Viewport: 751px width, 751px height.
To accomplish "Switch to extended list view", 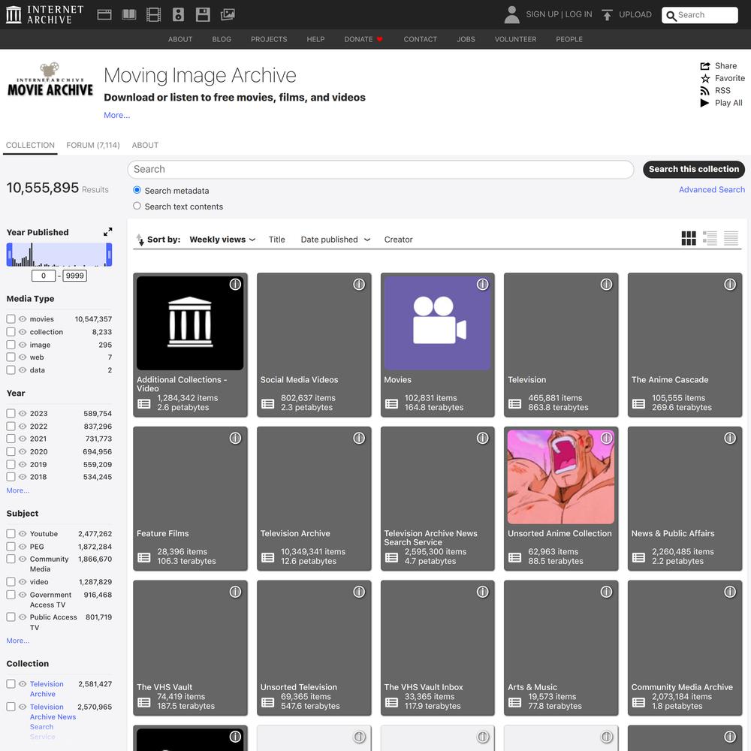I will coord(710,238).
